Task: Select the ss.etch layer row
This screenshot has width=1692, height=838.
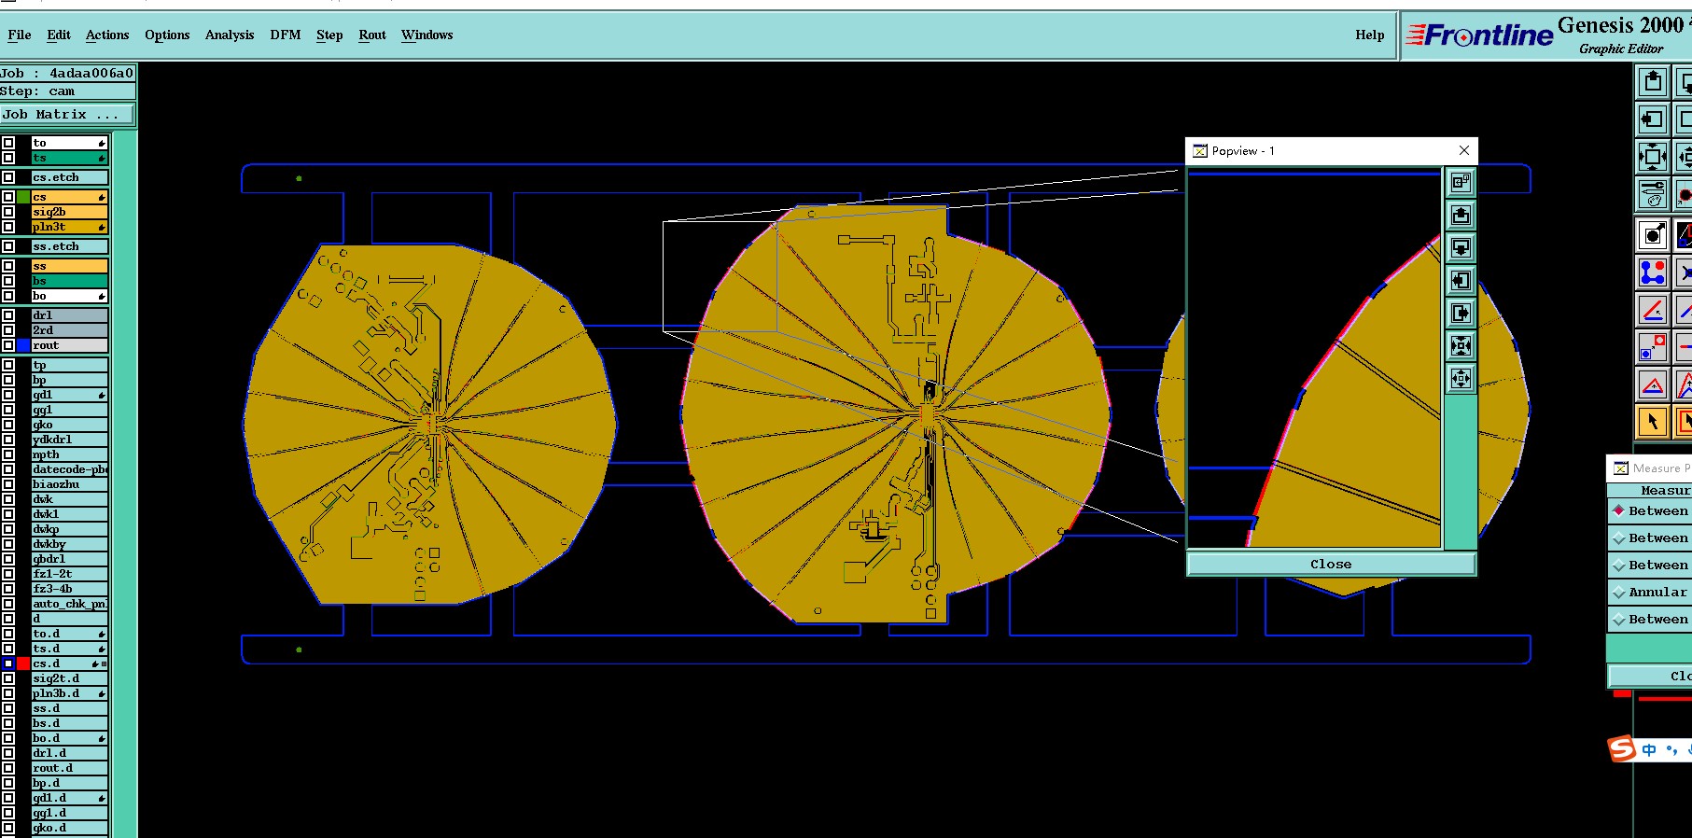Action: [x=70, y=246]
